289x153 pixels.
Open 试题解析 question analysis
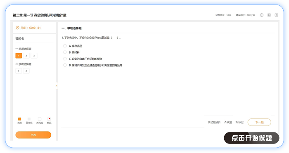(214, 122)
